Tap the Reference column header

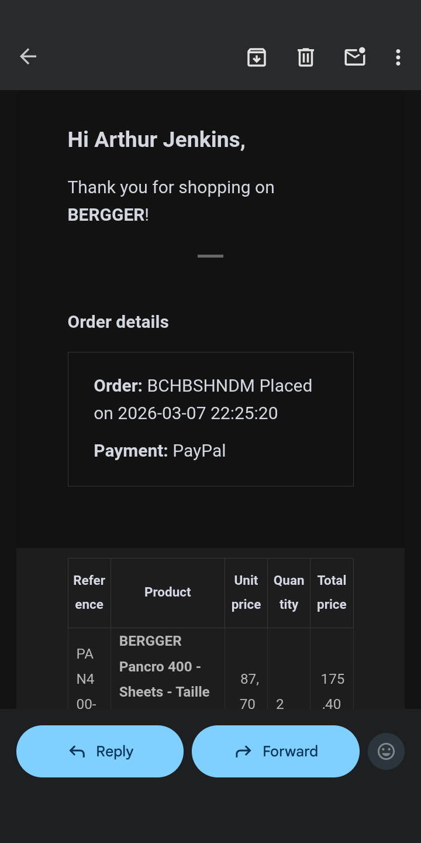(89, 592)
